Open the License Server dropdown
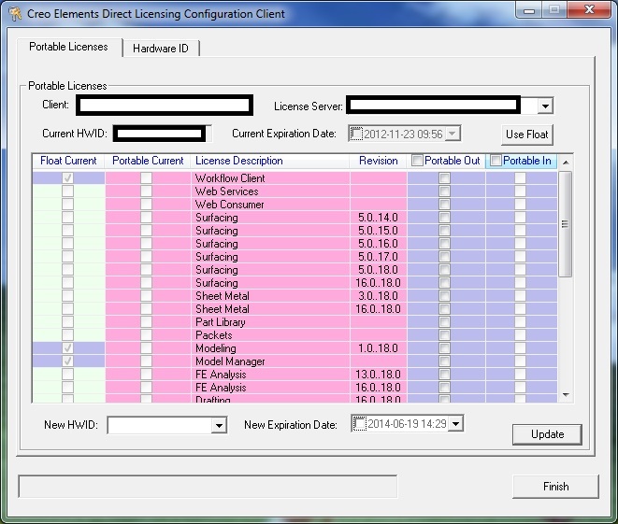This screenshot has width=618, height=524. click(x=545, y=106)
